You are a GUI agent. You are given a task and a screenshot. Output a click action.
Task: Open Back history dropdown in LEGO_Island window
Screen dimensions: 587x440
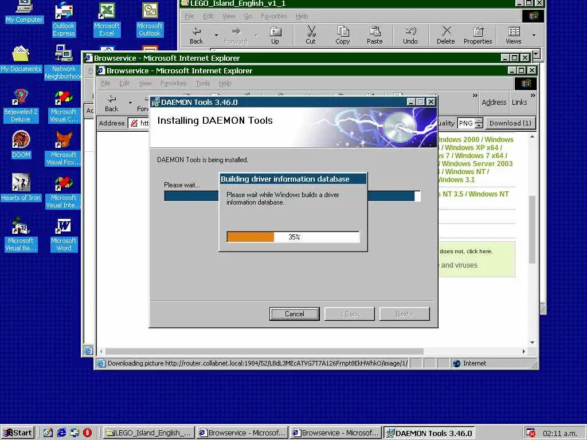pyautogui.click(x=216, y=35)
